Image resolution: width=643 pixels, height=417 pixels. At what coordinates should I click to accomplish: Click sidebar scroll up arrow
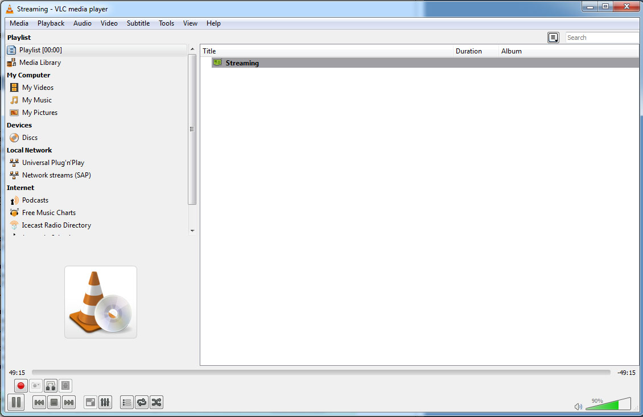point(192,49)
